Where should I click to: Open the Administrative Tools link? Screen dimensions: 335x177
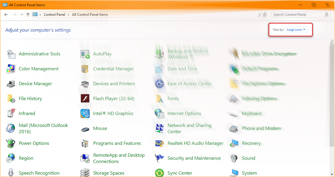39,54
